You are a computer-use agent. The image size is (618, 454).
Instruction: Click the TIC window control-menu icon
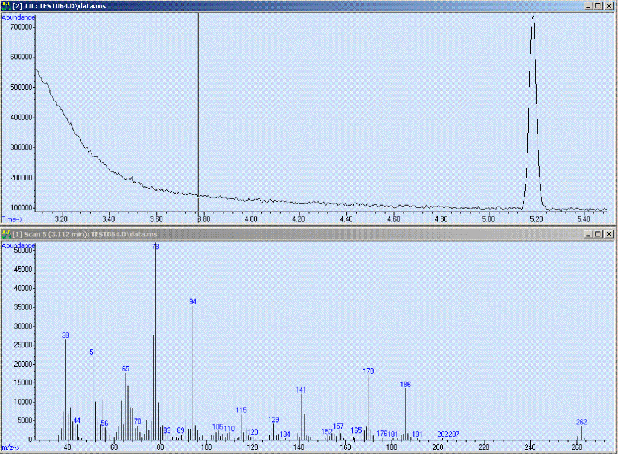(6, 5)
